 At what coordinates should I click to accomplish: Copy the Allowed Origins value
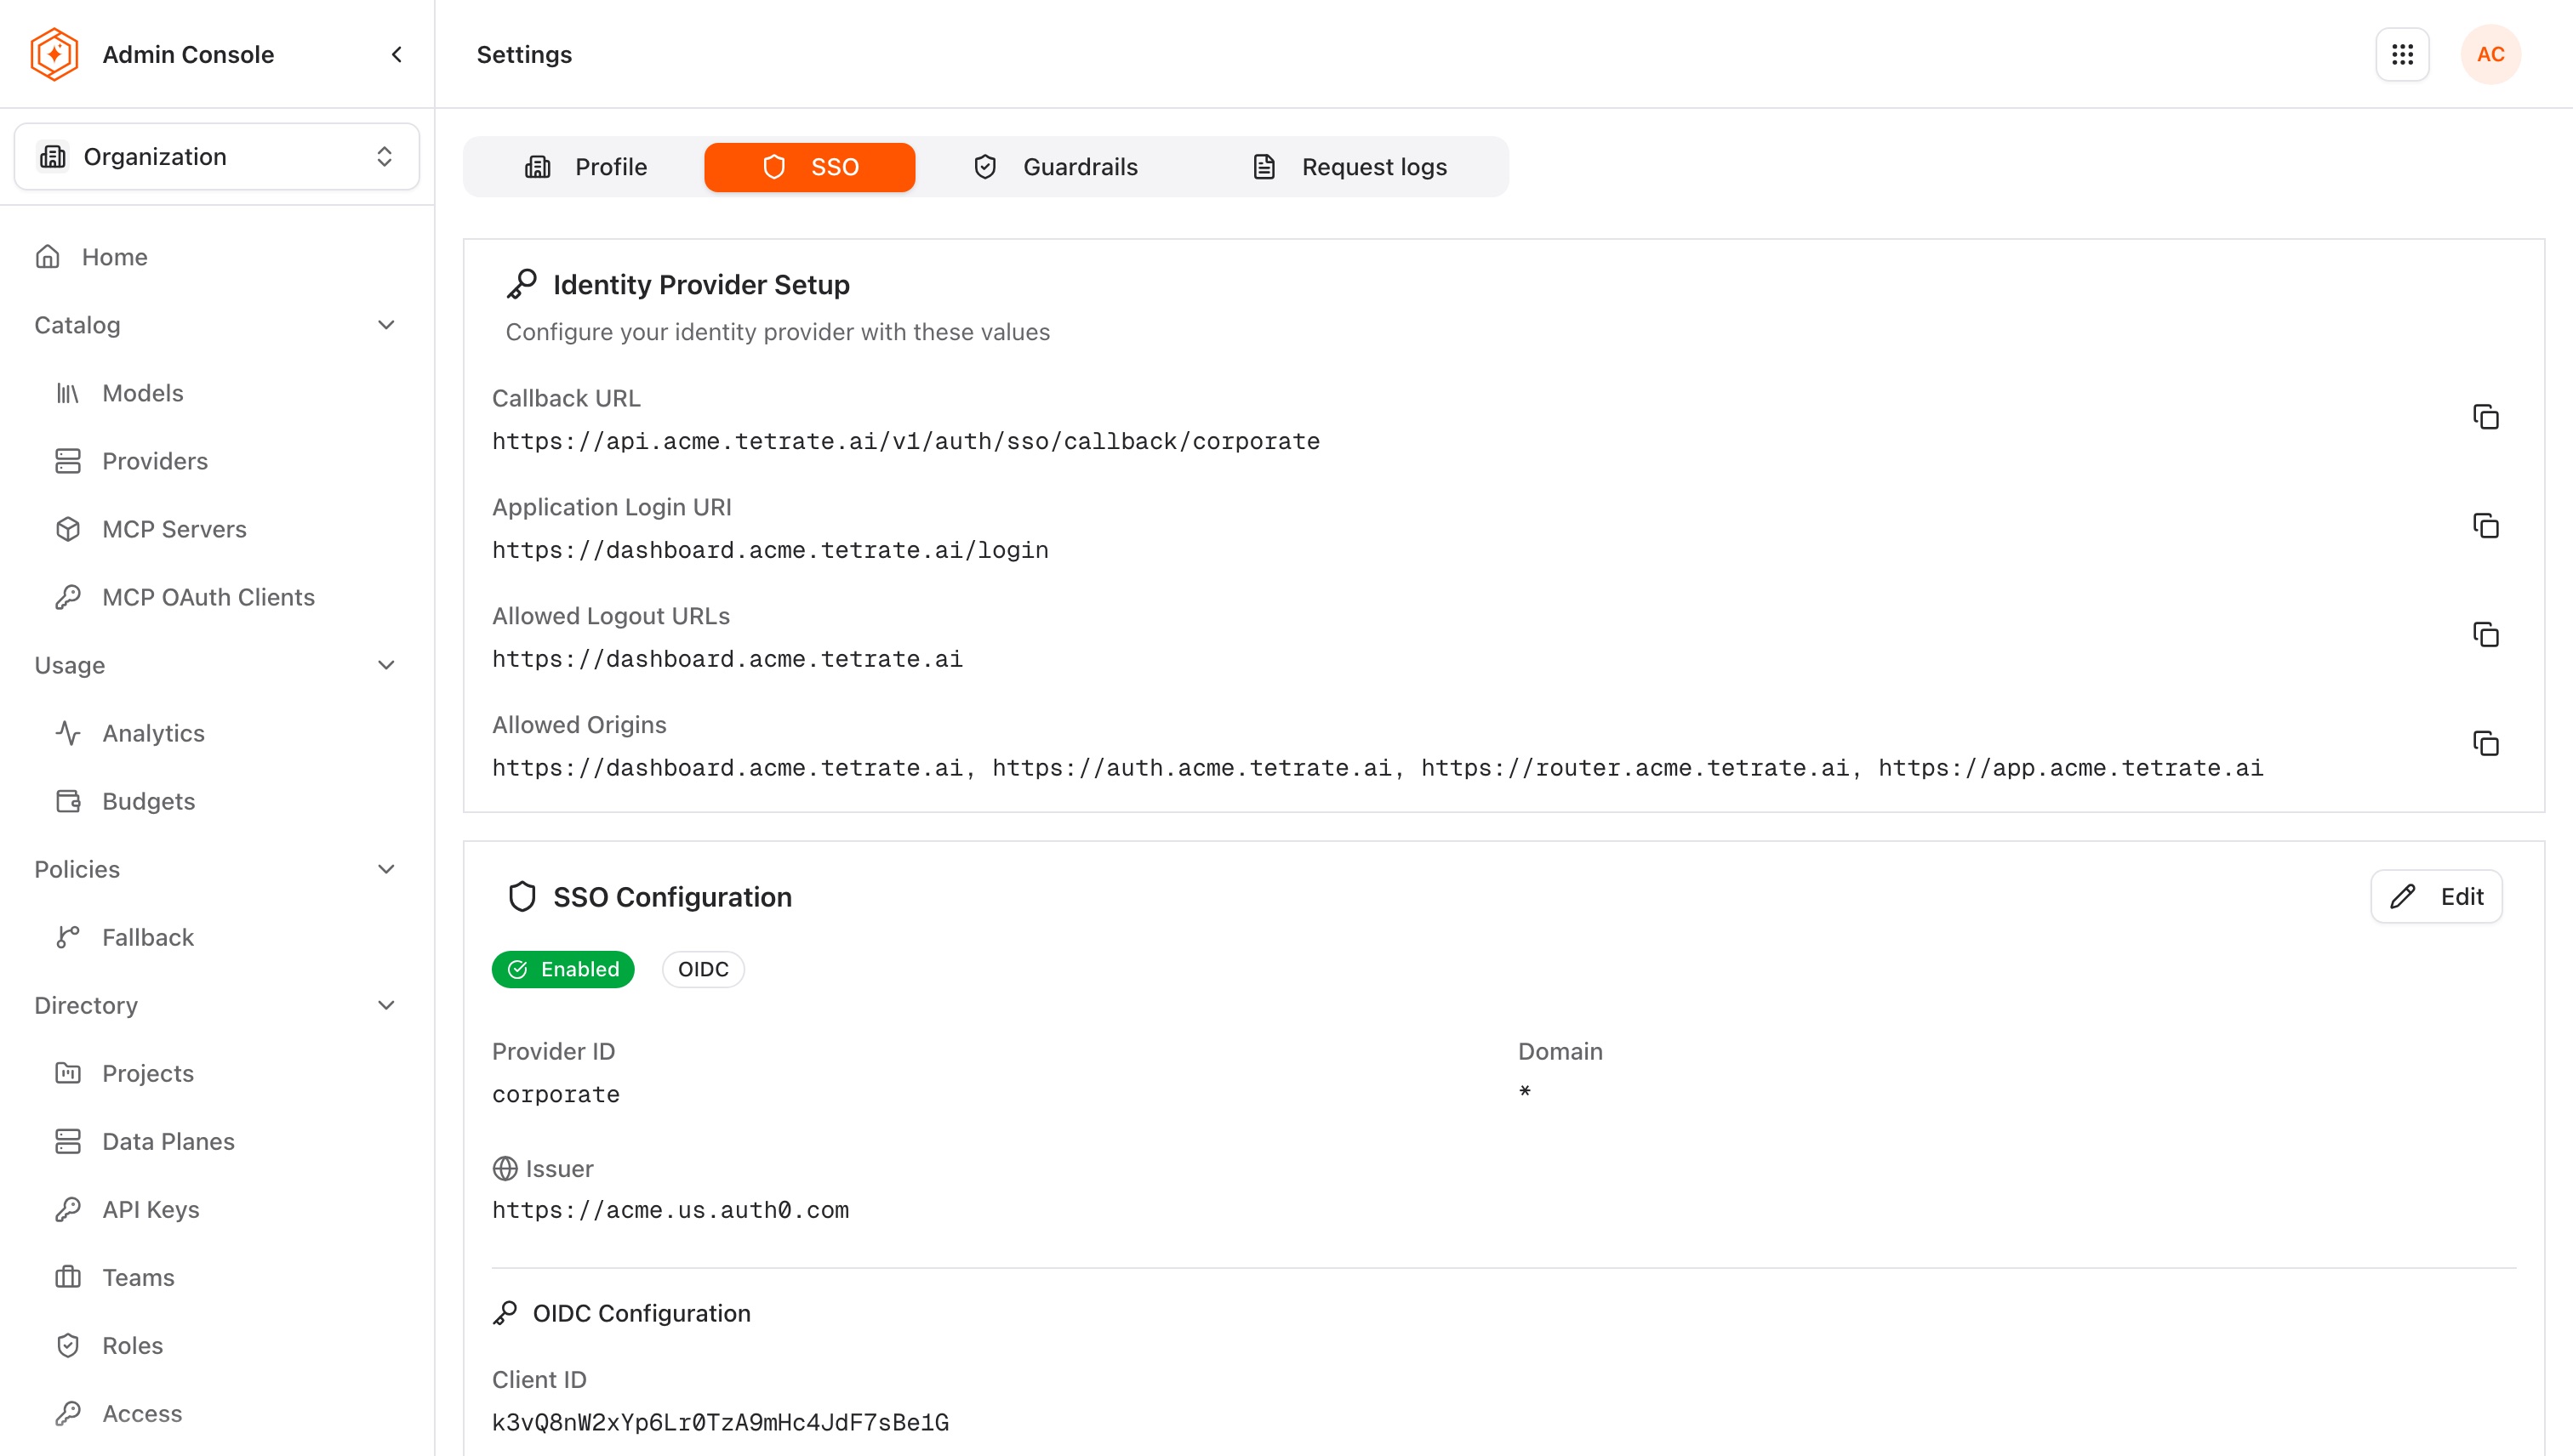(2486, 744)
